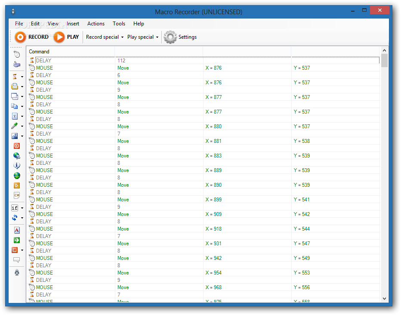Click the blue loop arrows icon
401x315 pixels.
[x=15, y=218]
